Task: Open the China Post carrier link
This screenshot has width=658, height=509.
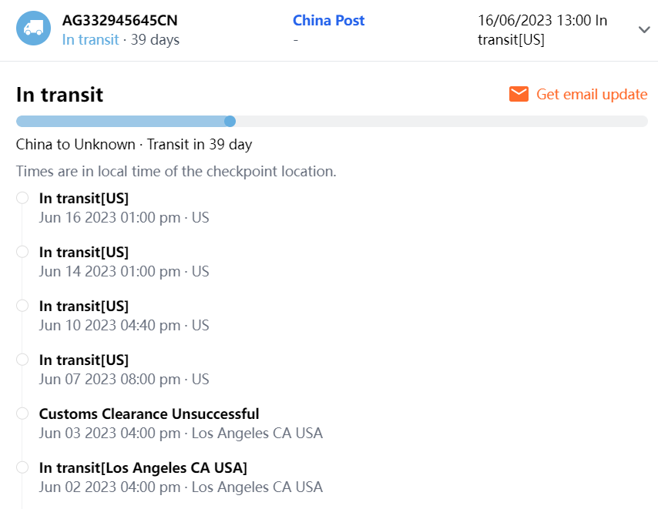Action: [328, 21]
